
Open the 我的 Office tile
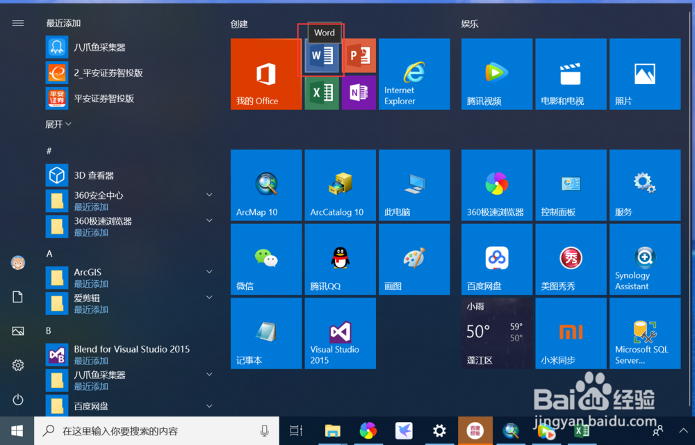coord(266,74)
